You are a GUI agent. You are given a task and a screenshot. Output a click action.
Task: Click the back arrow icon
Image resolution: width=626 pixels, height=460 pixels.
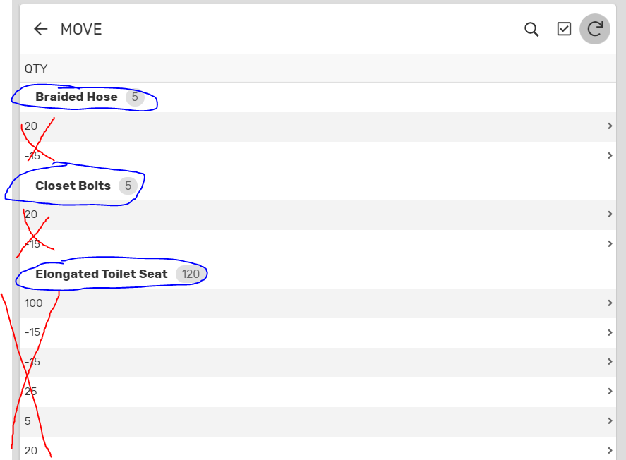coord(40,29)
